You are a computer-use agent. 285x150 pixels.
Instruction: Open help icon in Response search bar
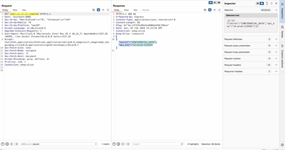[114, 144]
